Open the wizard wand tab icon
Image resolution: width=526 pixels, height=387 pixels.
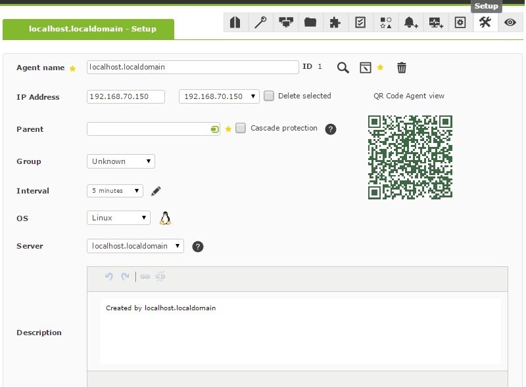click(260, 22)
